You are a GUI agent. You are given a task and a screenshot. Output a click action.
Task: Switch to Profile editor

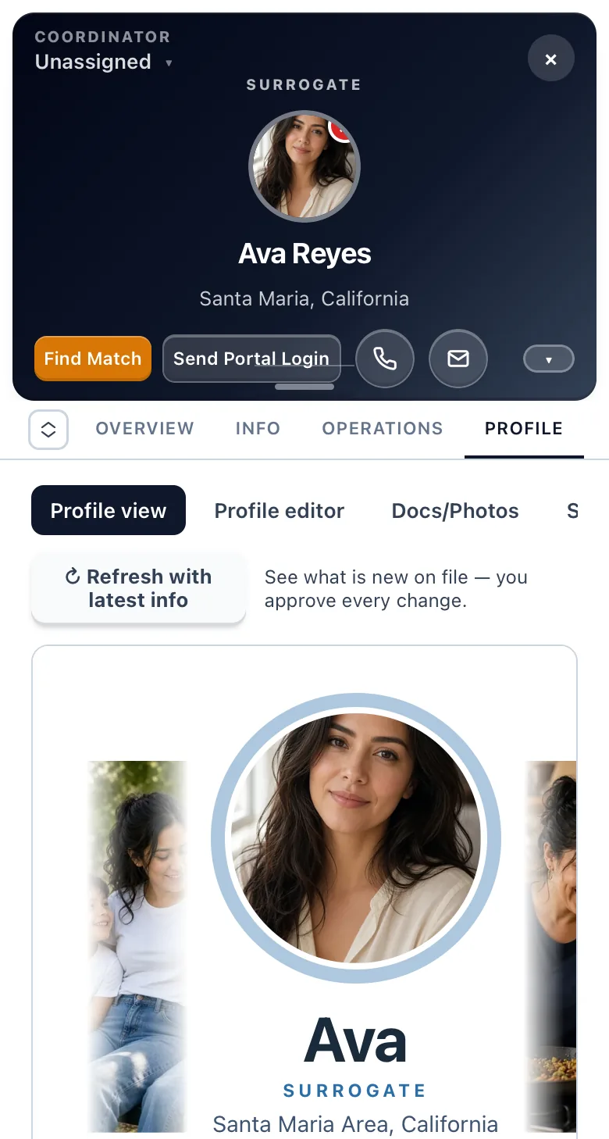280,511
